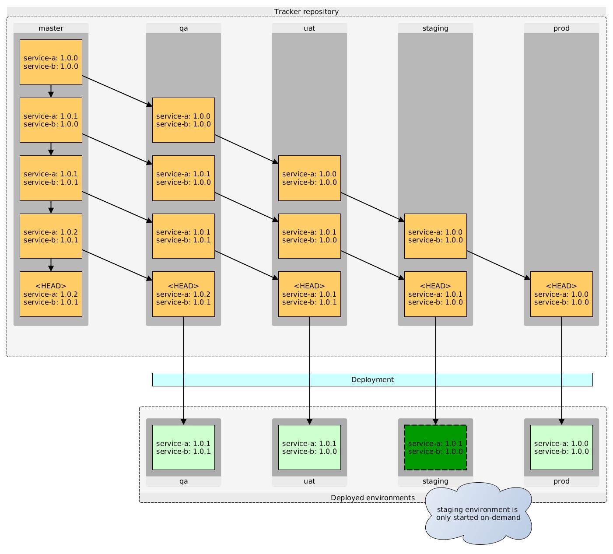Screen dimensions: 613x554
Task: Select the uat HEAD showing service-a 1.0.1
Action: tap(309, 294)
